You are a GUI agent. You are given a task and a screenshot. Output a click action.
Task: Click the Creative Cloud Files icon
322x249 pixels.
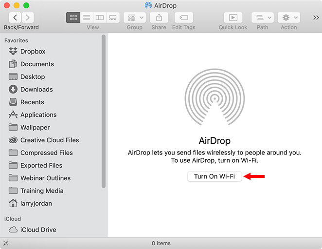point(13,140)
